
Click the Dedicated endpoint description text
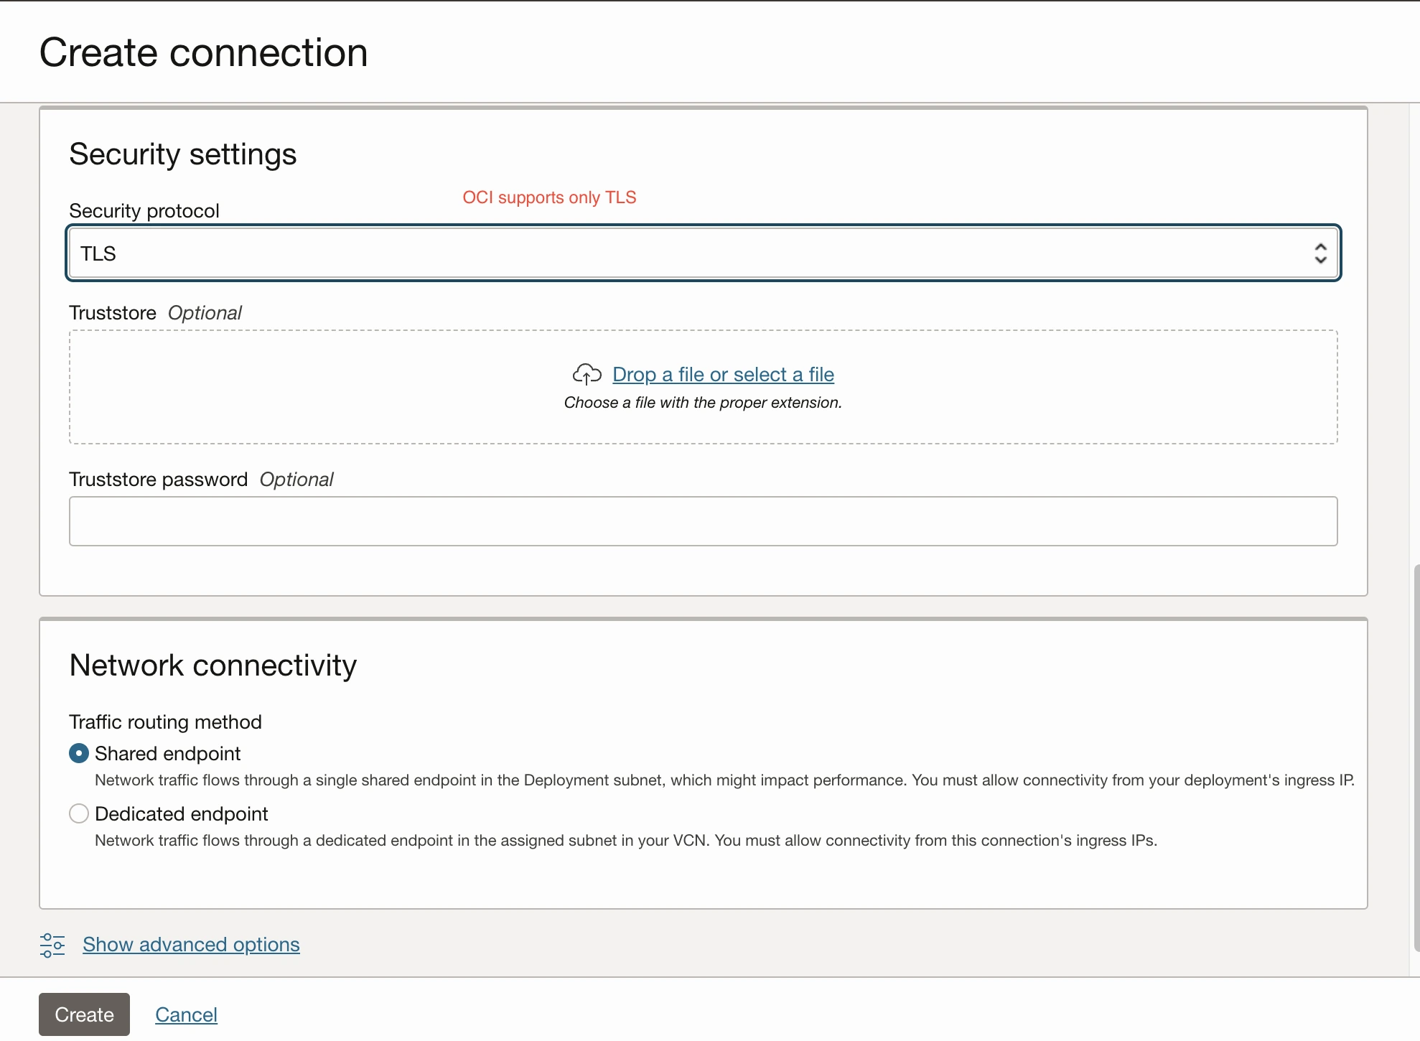[x=625, y=840]
